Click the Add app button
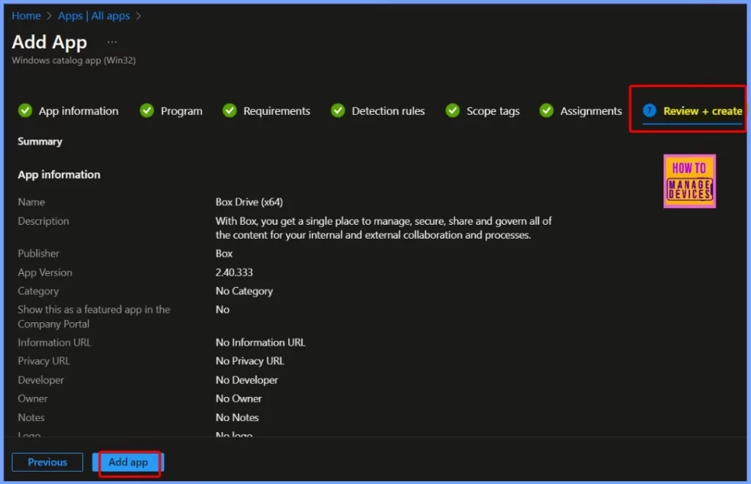 tap(128, 462)
